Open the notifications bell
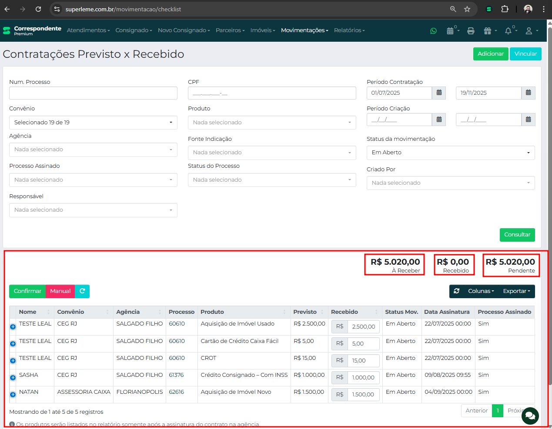The height and width of the screenshot is (429, 552). click(x=510, y=31)
